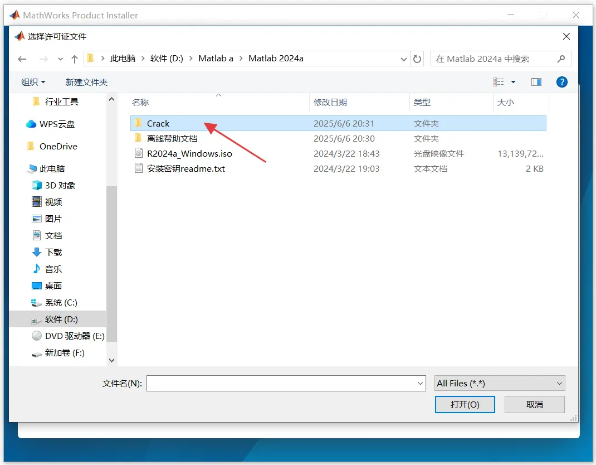Expand the address bar history dropdown
This screenshot has height=465, width=596.
pyautogui.click(x=404, y=59)
